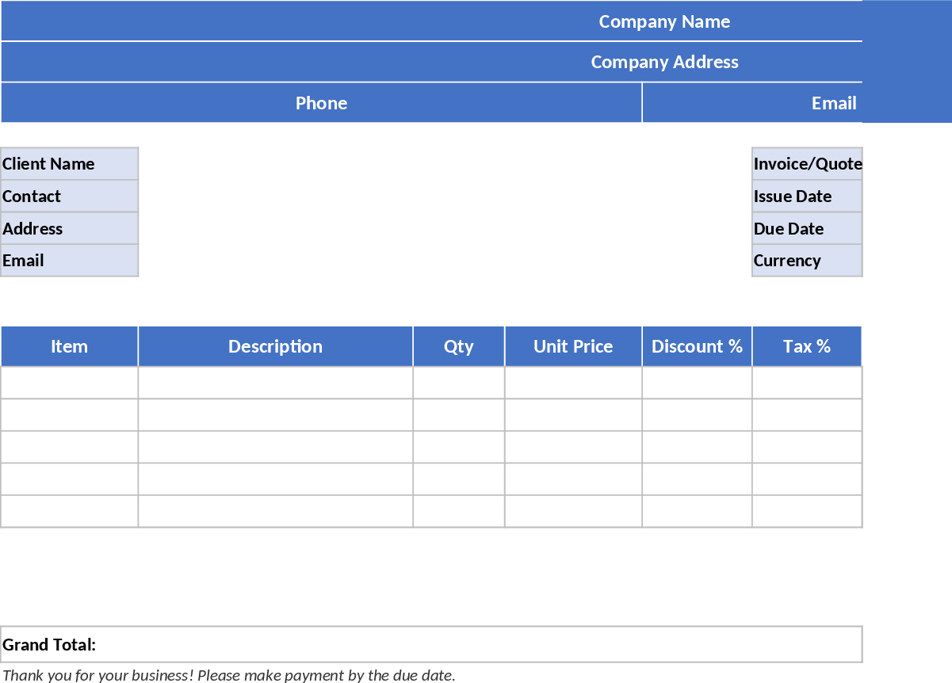The width and height of the screenshot is (952, 683).
Task: Click the Discount % column header
Action: [x=697, y=346]
